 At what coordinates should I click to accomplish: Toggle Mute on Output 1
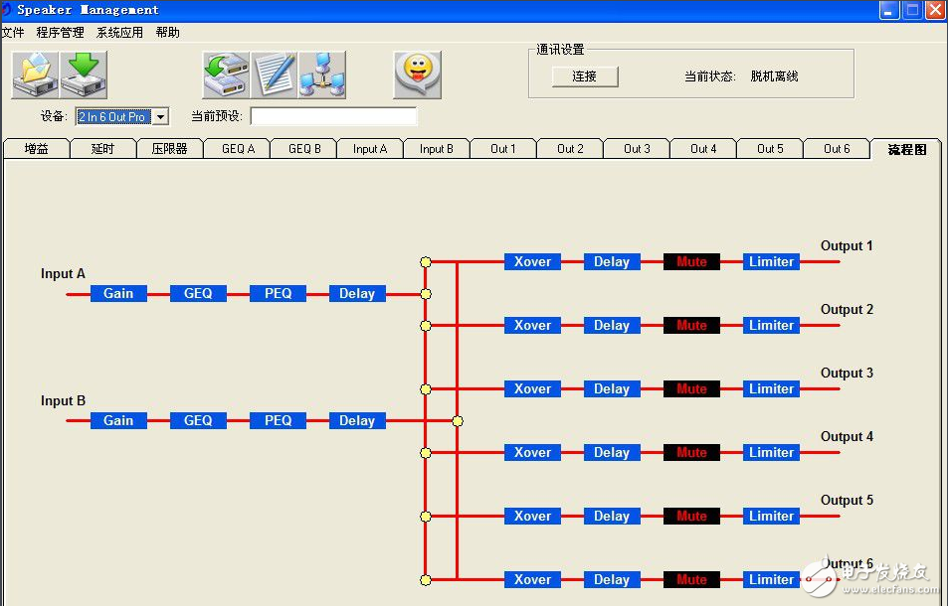[691, 261]
